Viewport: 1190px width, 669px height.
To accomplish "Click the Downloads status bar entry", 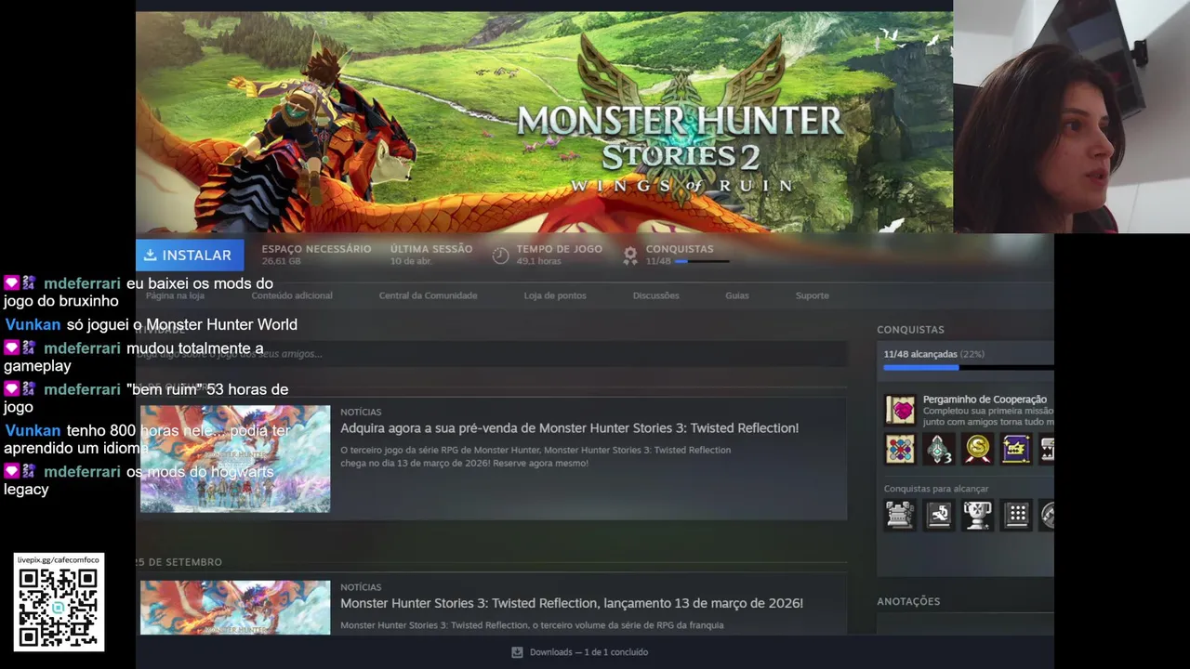I will 580,652.
